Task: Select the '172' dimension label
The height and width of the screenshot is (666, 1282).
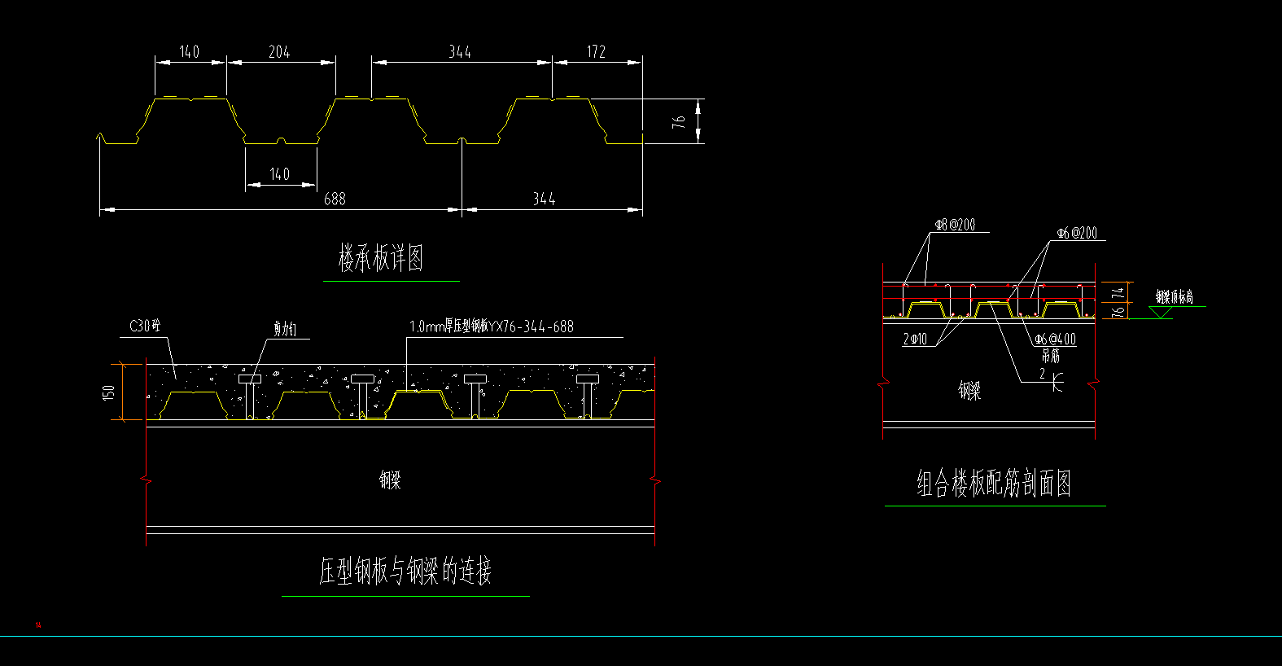Action: pos(596,52)
